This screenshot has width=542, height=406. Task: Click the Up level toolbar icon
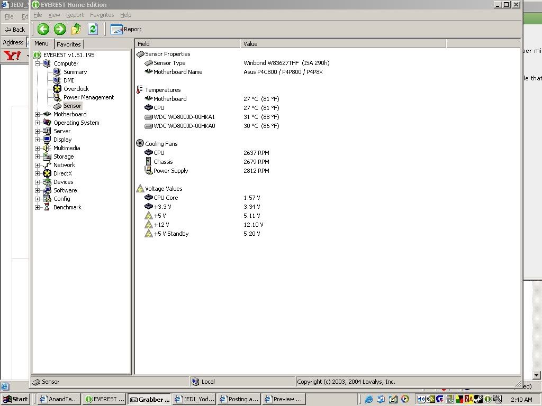(76, 29)
